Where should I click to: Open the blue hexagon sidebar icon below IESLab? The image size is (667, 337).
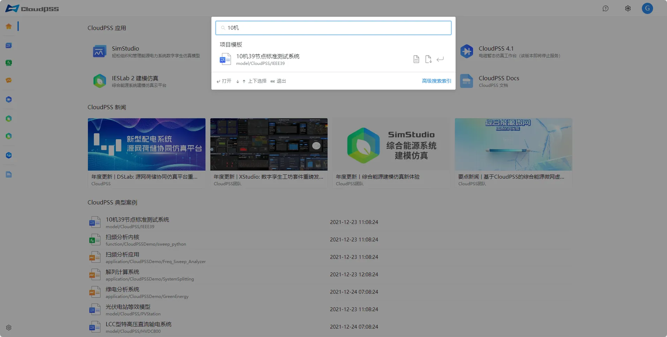[x=9, y=155]
